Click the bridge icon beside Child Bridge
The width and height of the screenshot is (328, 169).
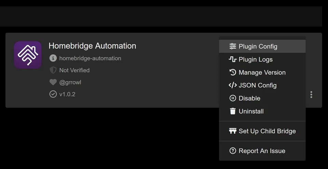click(x=233, y=131)
